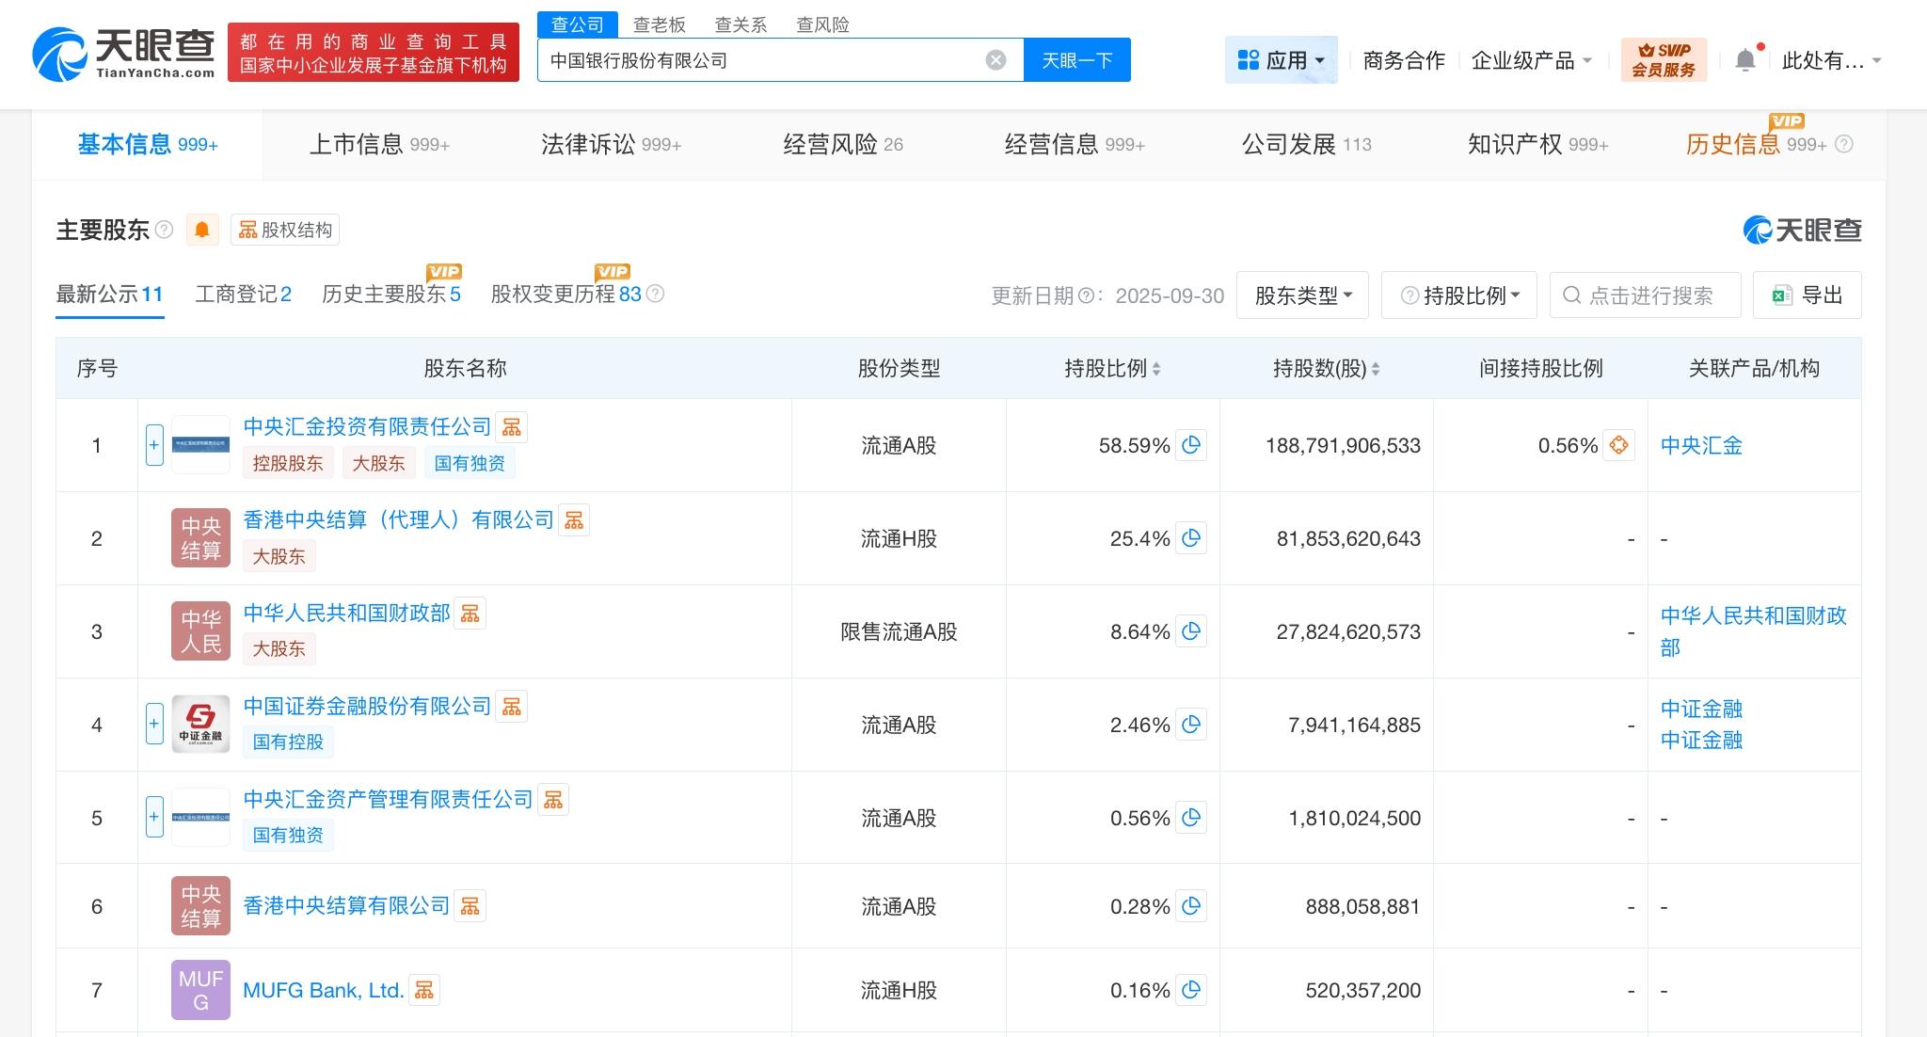Click the orange alert bell beside 主要股东

[201, 230]
